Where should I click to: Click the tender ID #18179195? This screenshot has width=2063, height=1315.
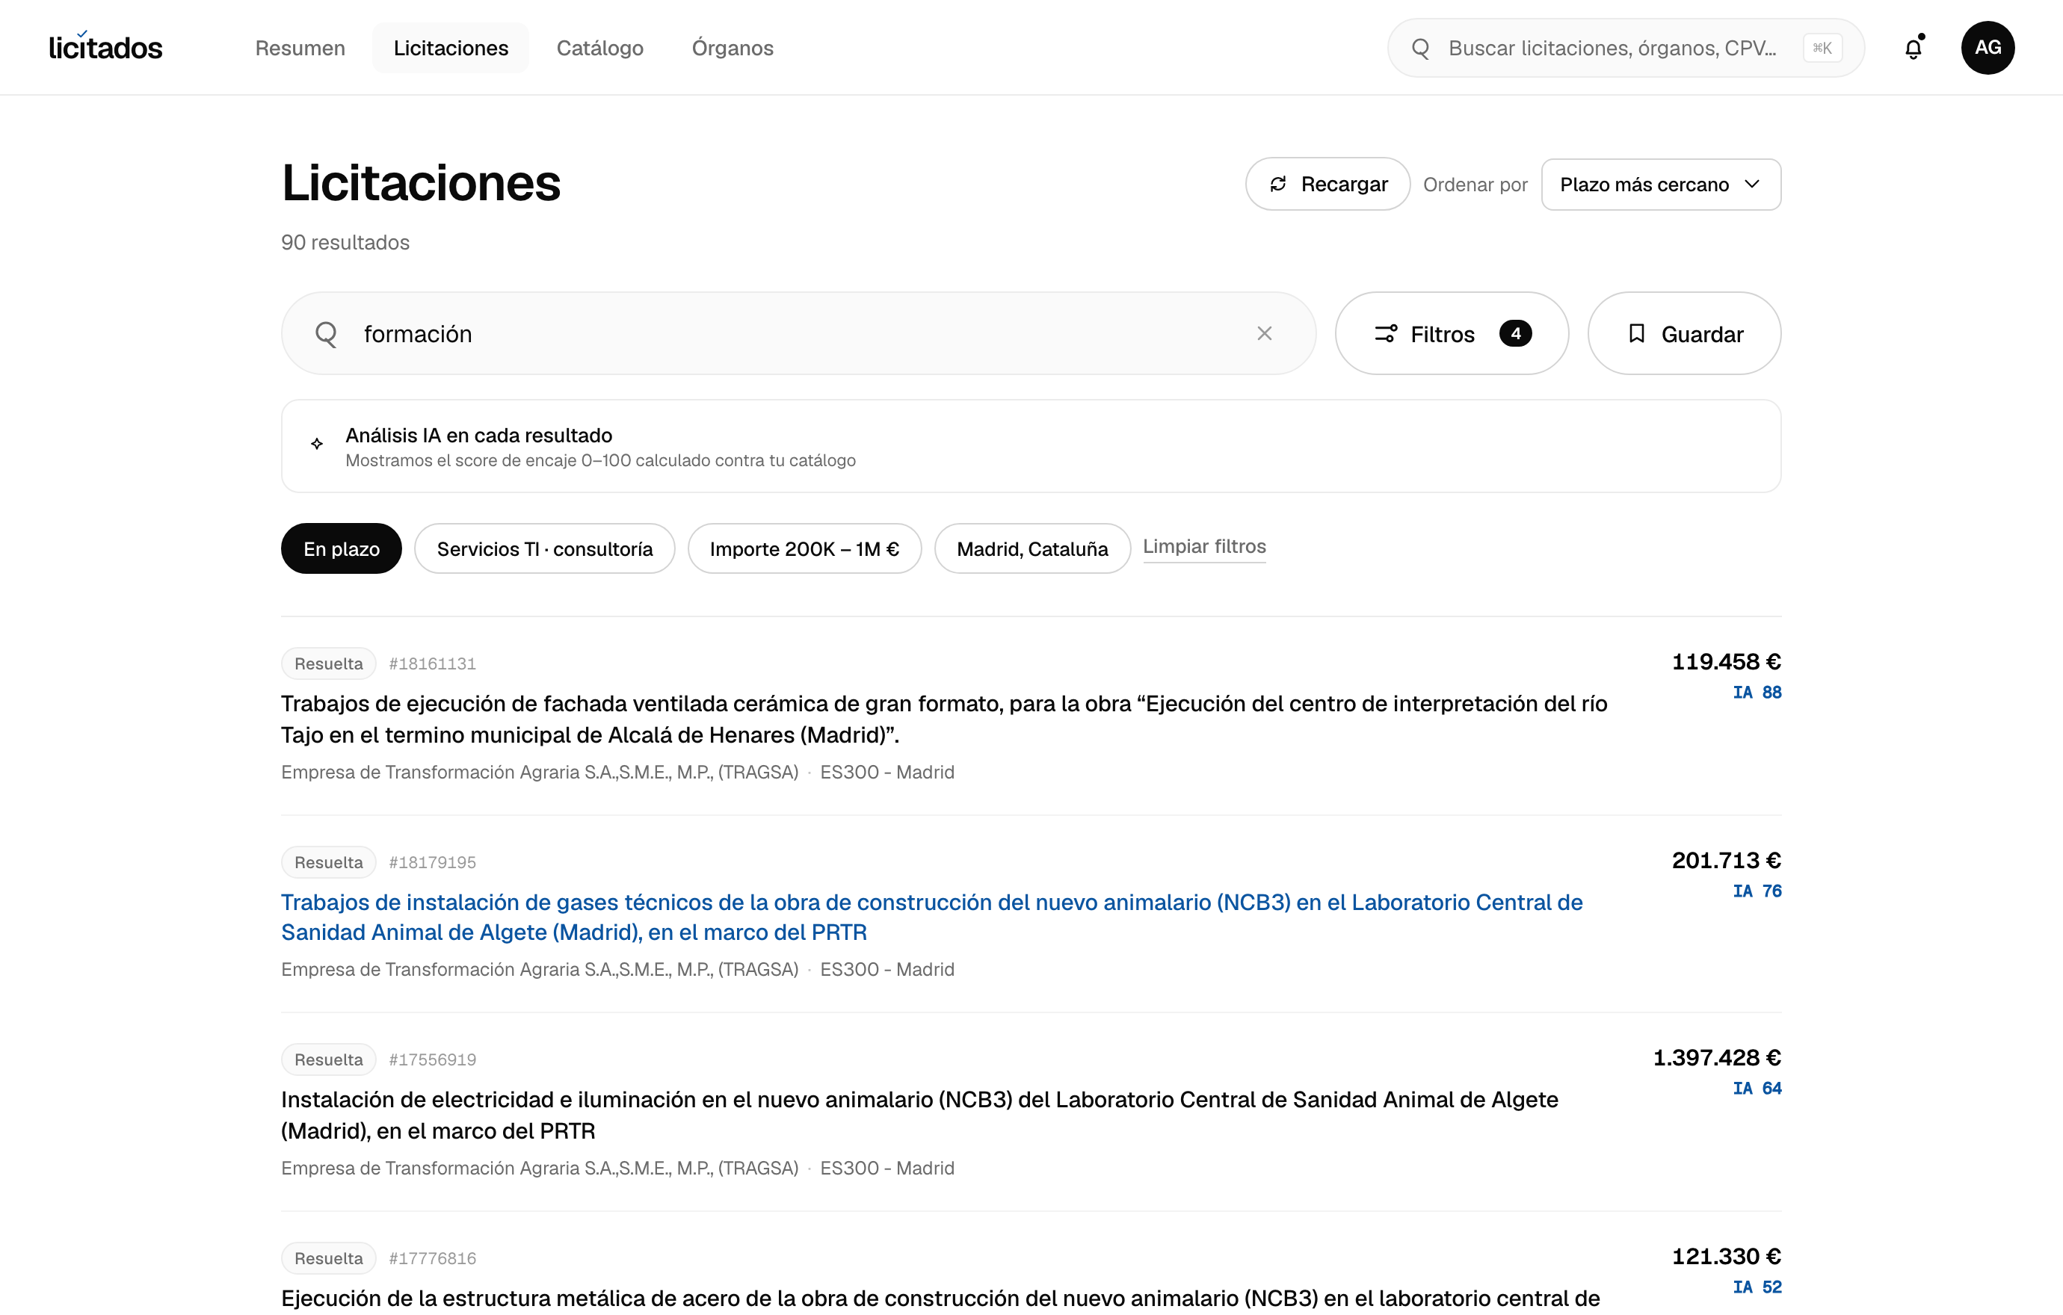(x=433, y=862)
